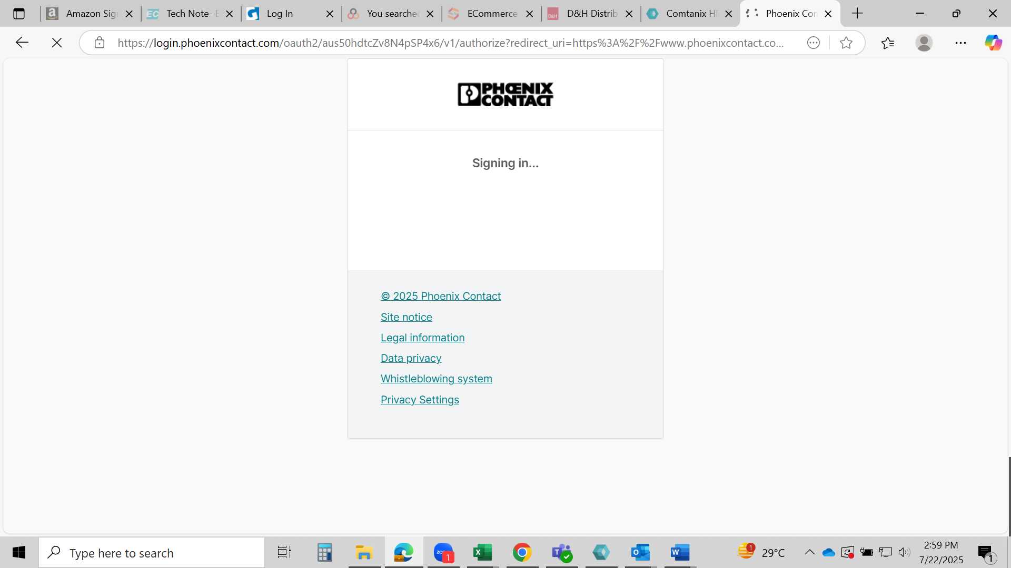This screenshot has width=1011, height=568.
Task: Open Edge Settings and more menu
Action: click(960, 43)
